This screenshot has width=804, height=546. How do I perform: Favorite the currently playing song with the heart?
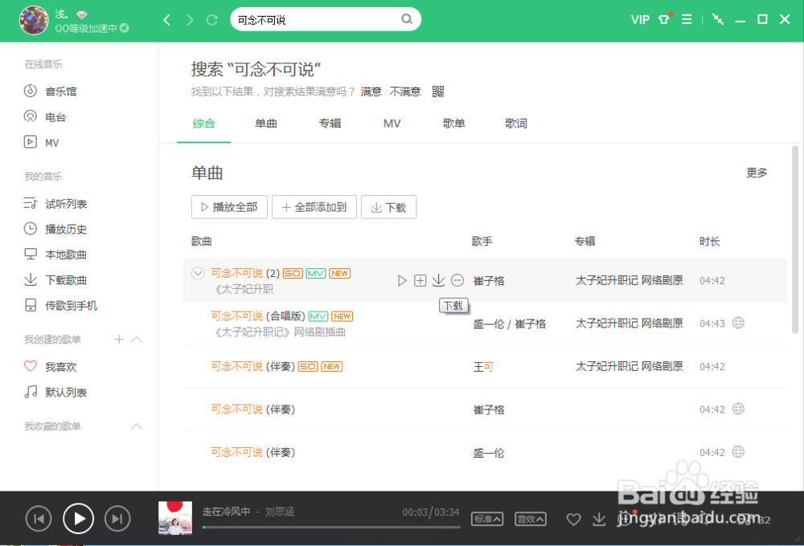coord(573,519)
